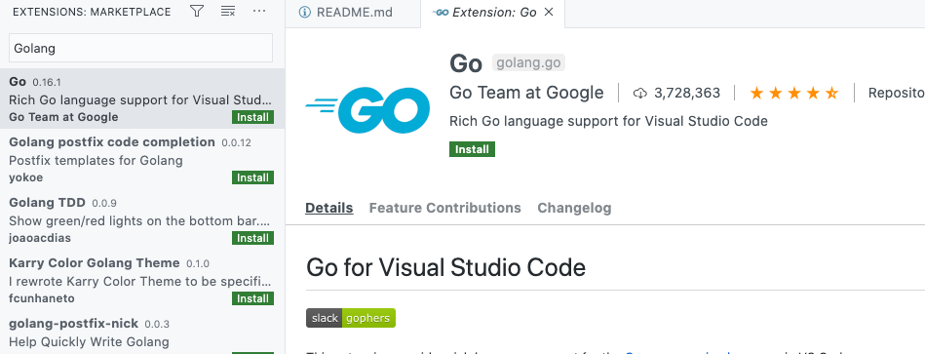Install Golang postfix code completion
925x354 pixels.
tap(253, 177)
